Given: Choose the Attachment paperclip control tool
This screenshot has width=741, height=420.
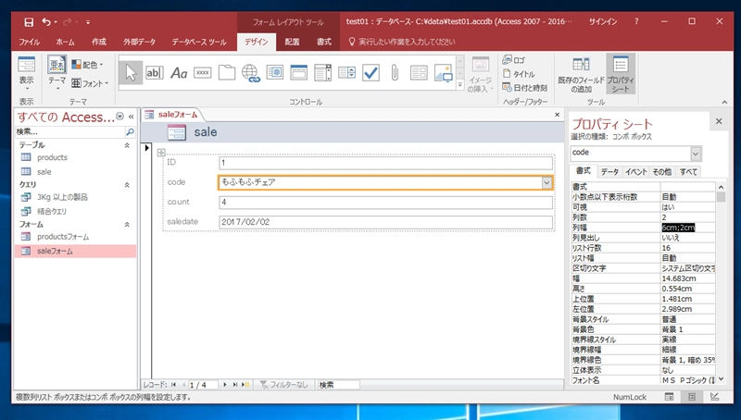Looking at the screenshot, I should (x=395, y=73).
